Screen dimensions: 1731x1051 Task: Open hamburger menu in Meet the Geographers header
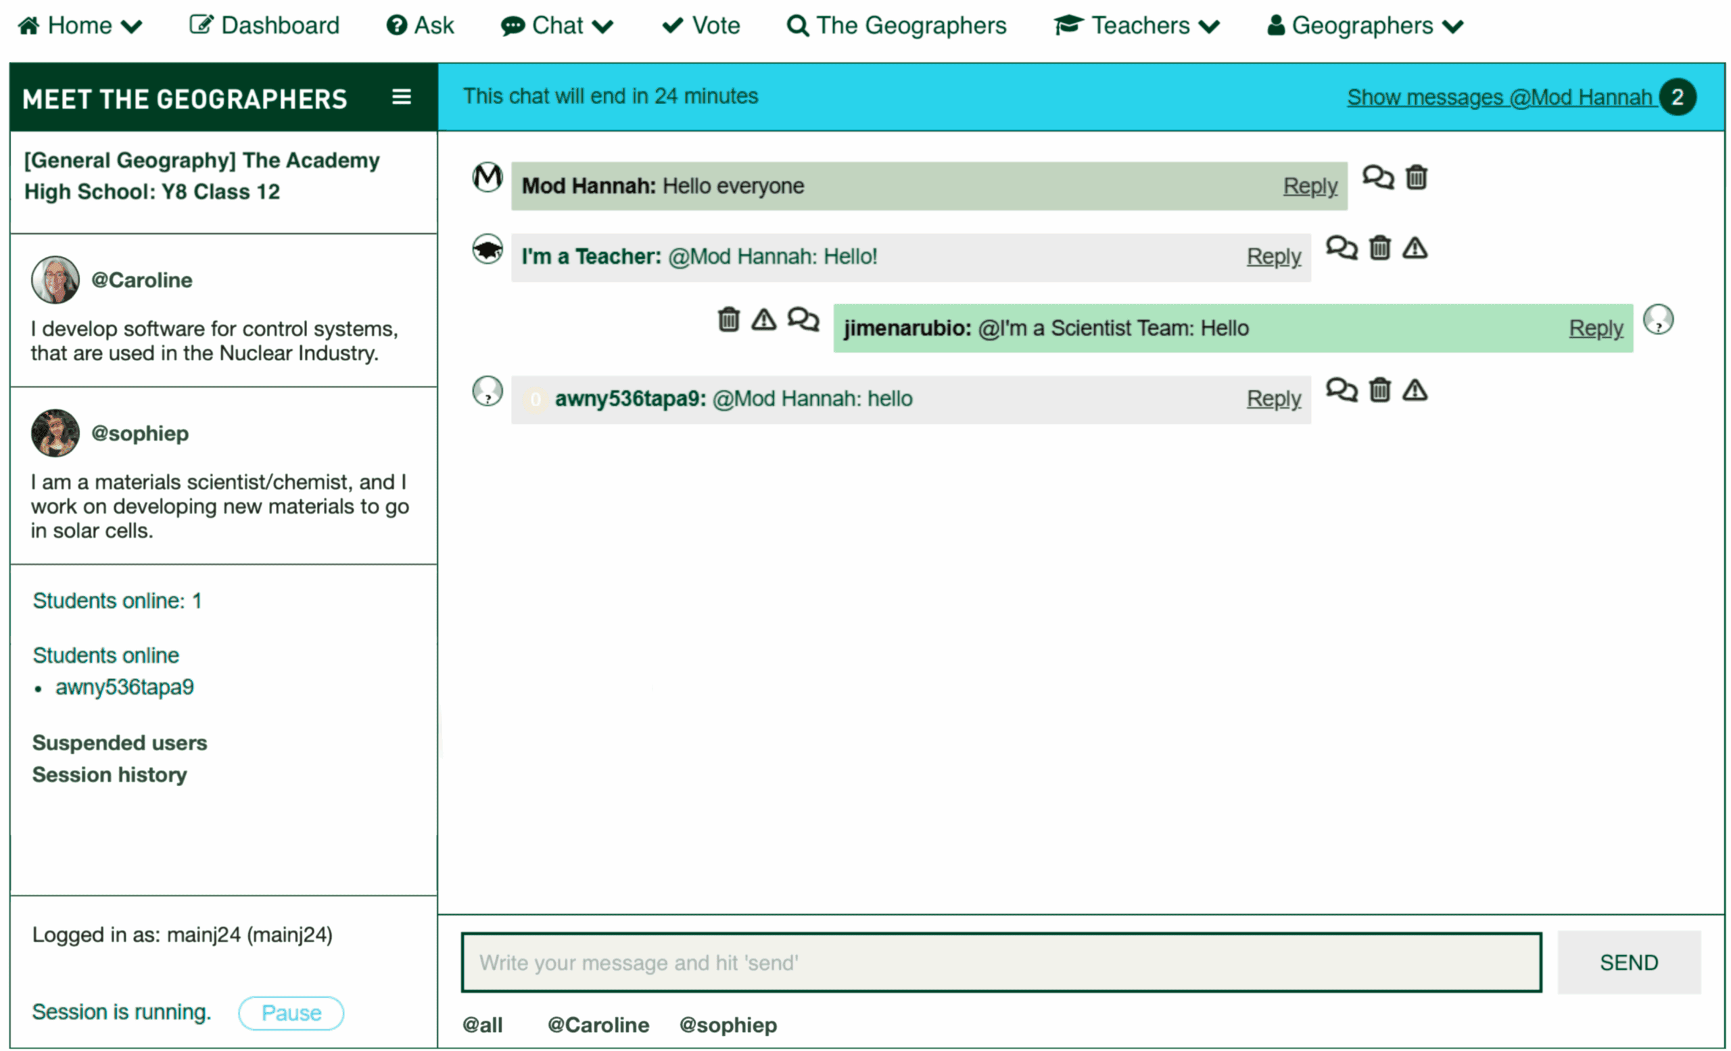tap(401, 97)
